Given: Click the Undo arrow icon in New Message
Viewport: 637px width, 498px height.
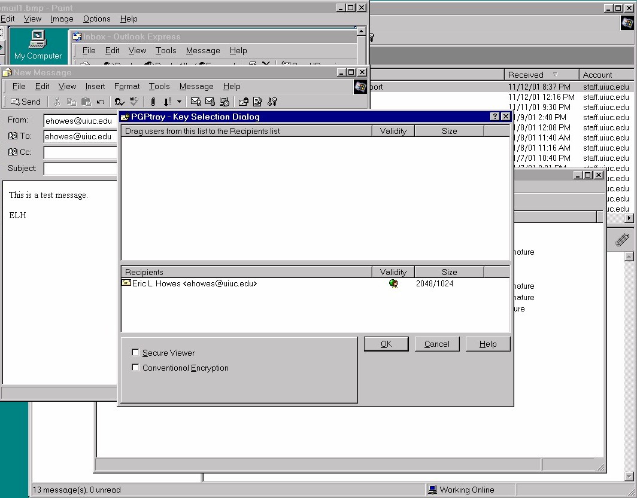Looking at the screenshot, I should point(101,102).
